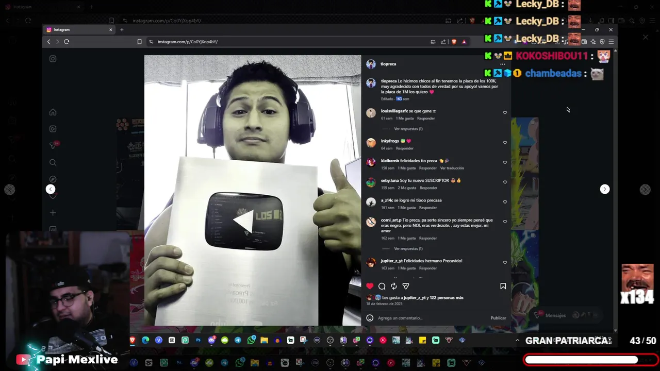Screen dimensions: 660x371
Task: Open the Instagram sidebar search icon
Action: click(x=53, y=162)
